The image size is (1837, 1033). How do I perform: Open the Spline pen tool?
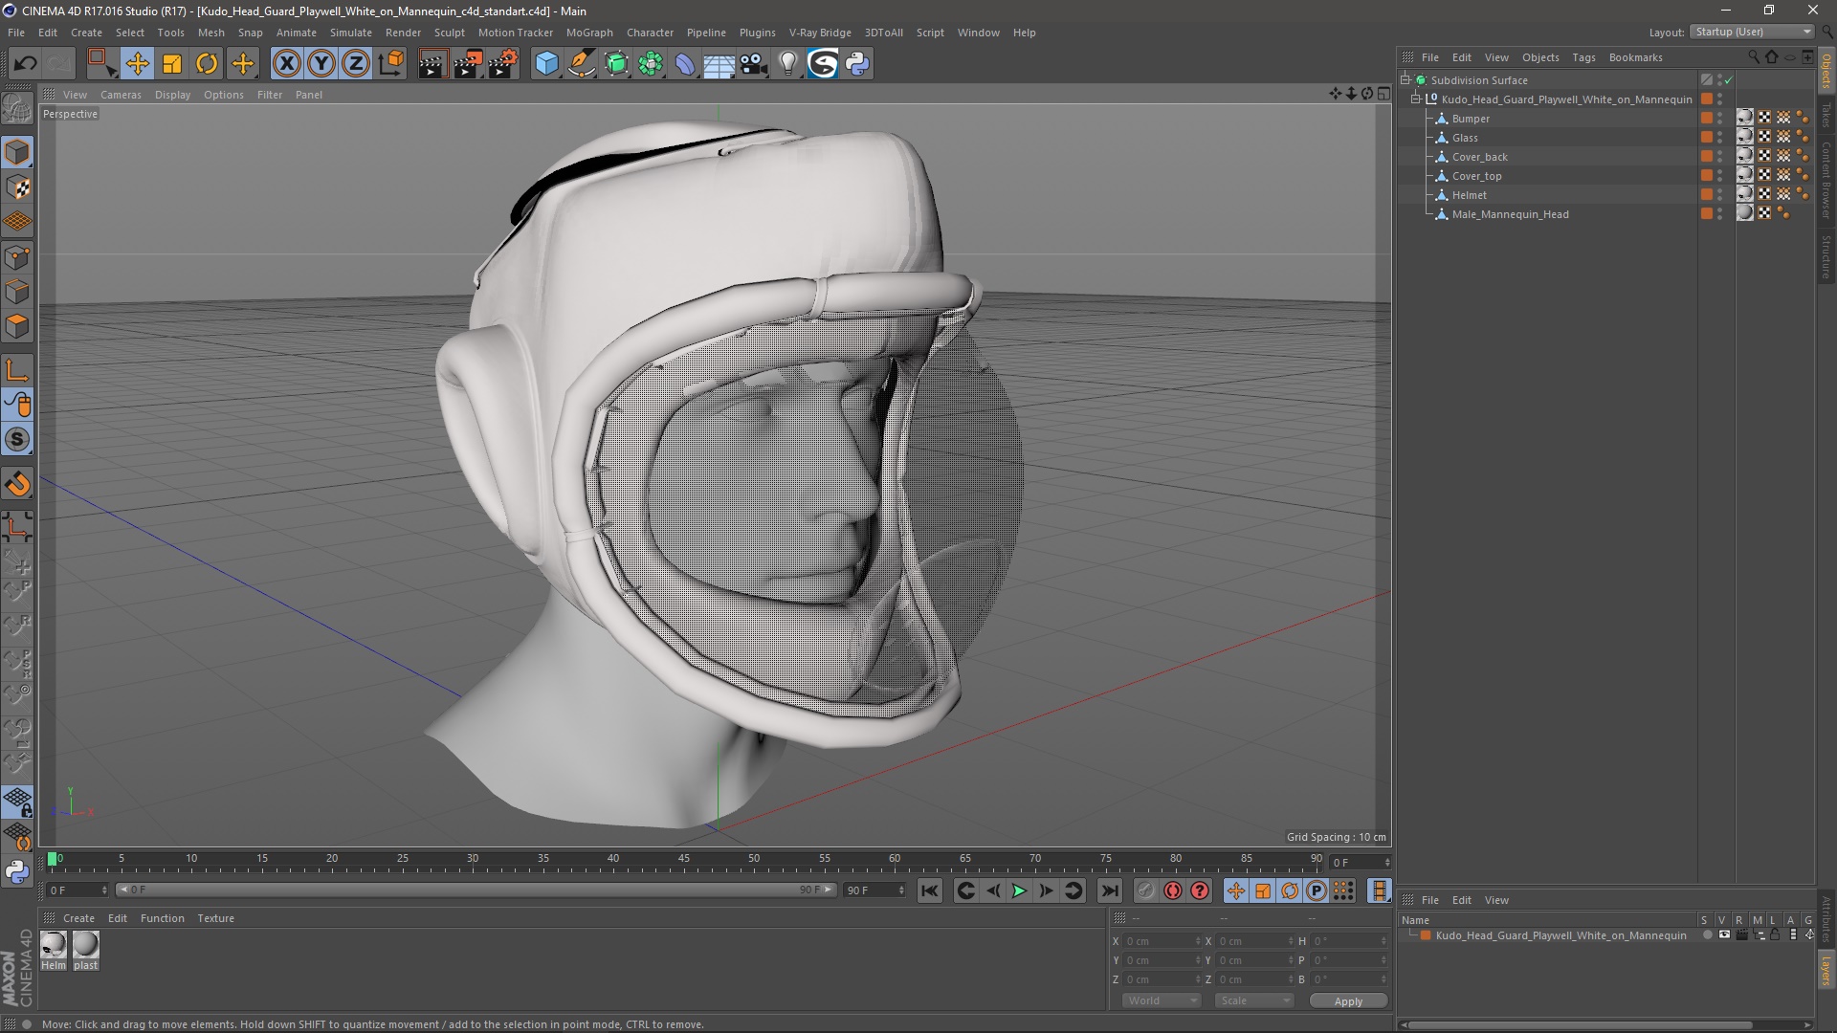tap(582, 64)
